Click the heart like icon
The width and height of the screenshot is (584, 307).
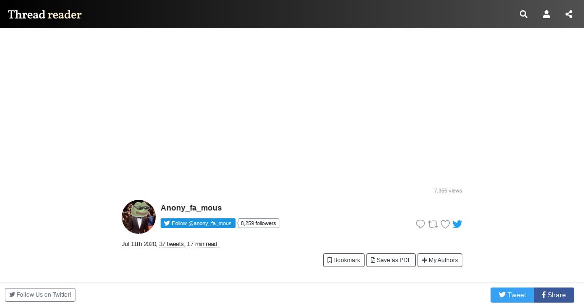tap(445, 224)
